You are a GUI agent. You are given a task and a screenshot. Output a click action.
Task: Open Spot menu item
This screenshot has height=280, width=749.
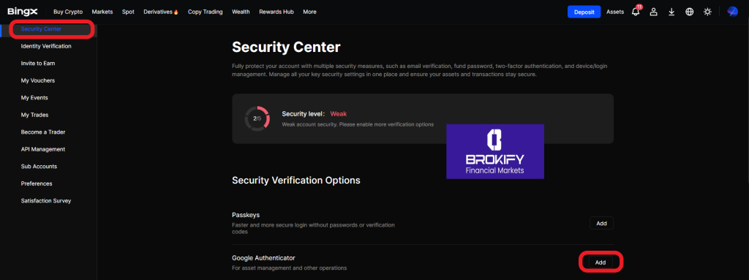coord(128,12)
